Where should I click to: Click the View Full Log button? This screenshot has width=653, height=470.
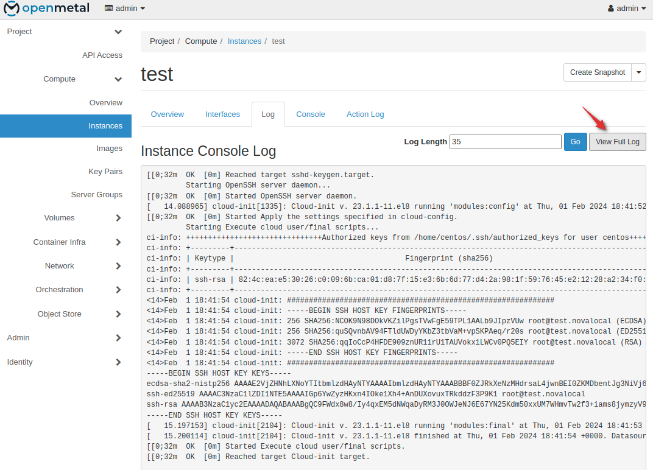point(617,142)
